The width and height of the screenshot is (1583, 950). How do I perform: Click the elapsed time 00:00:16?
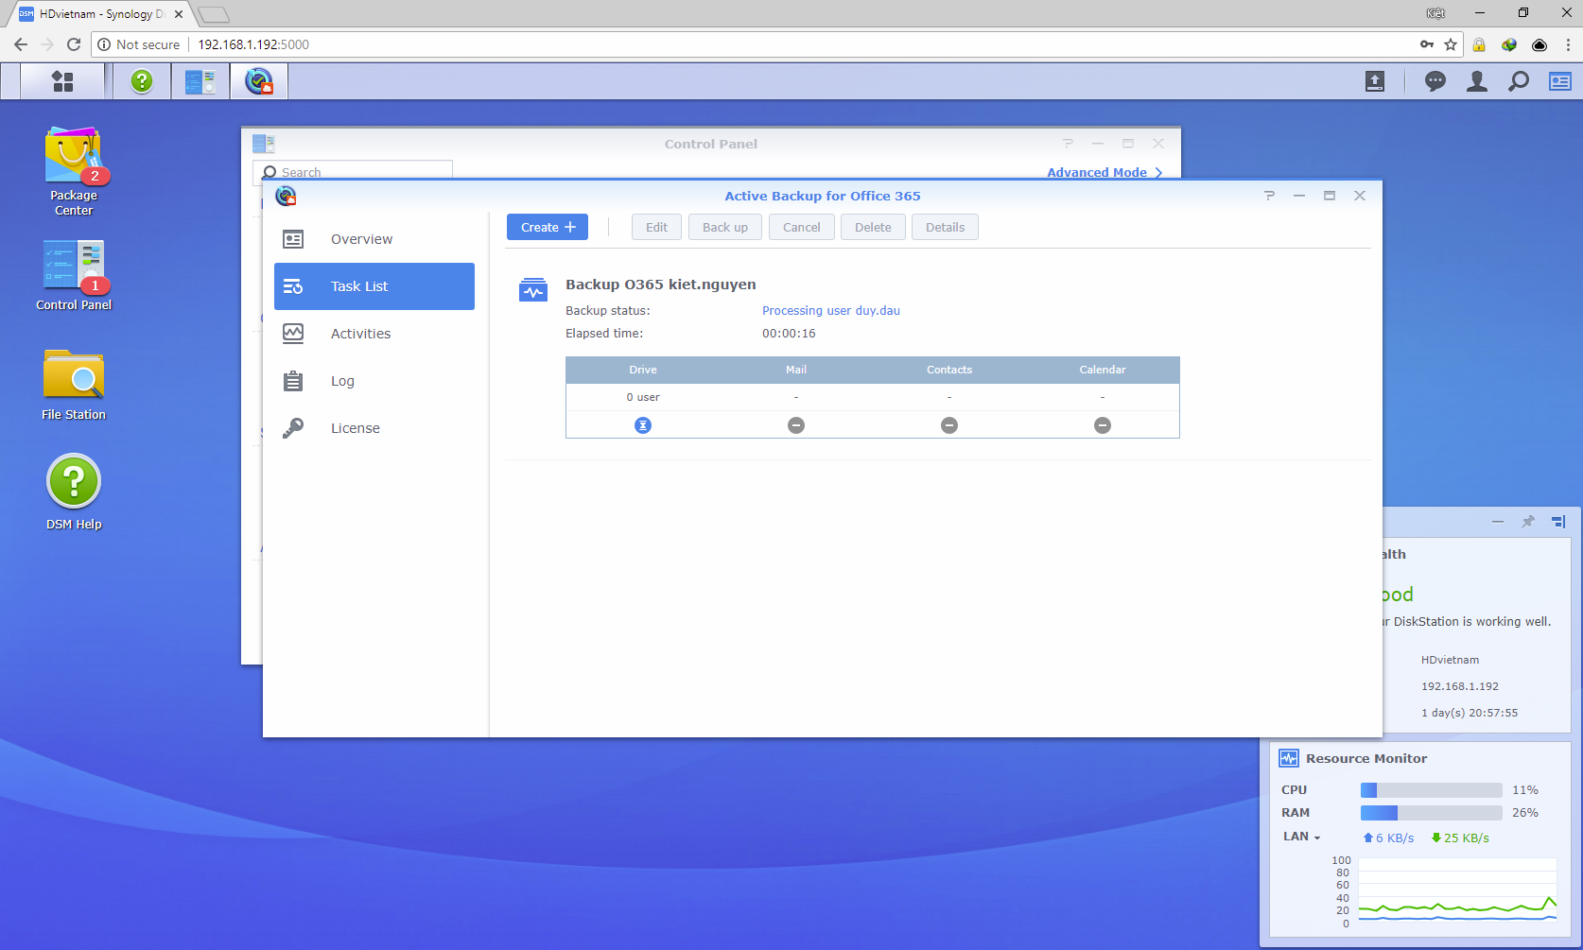pyautogui.click(x=789, y=334)
